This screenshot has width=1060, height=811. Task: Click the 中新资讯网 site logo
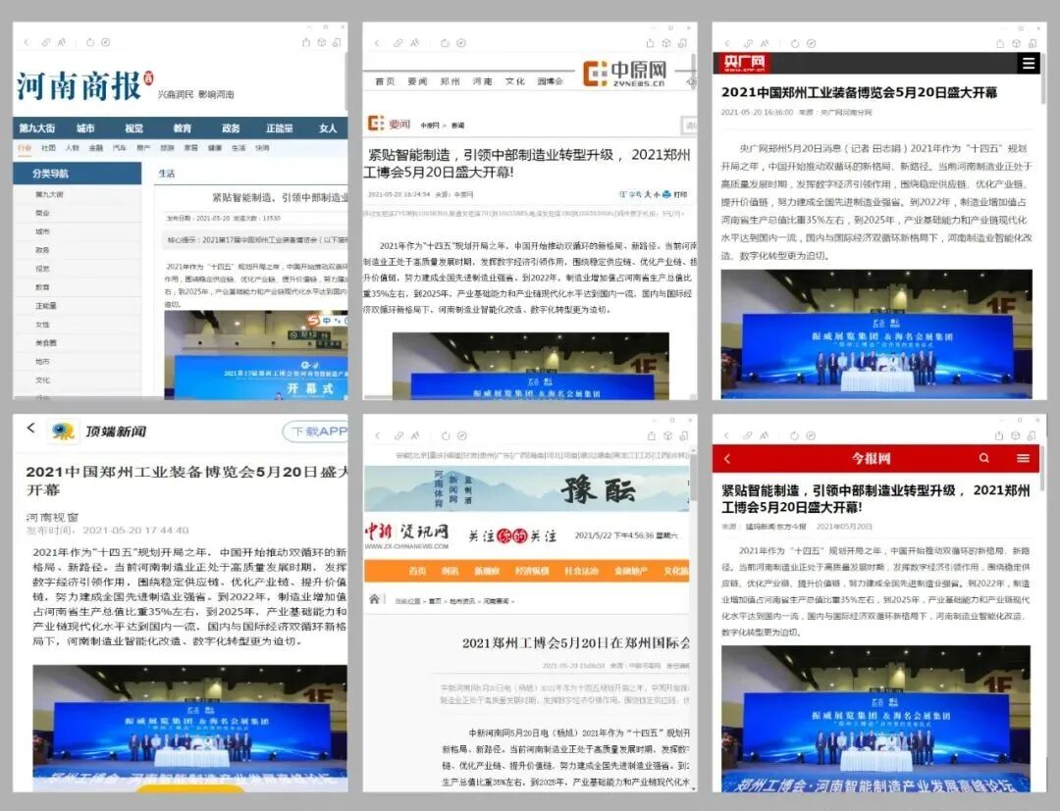click(406, 534)
